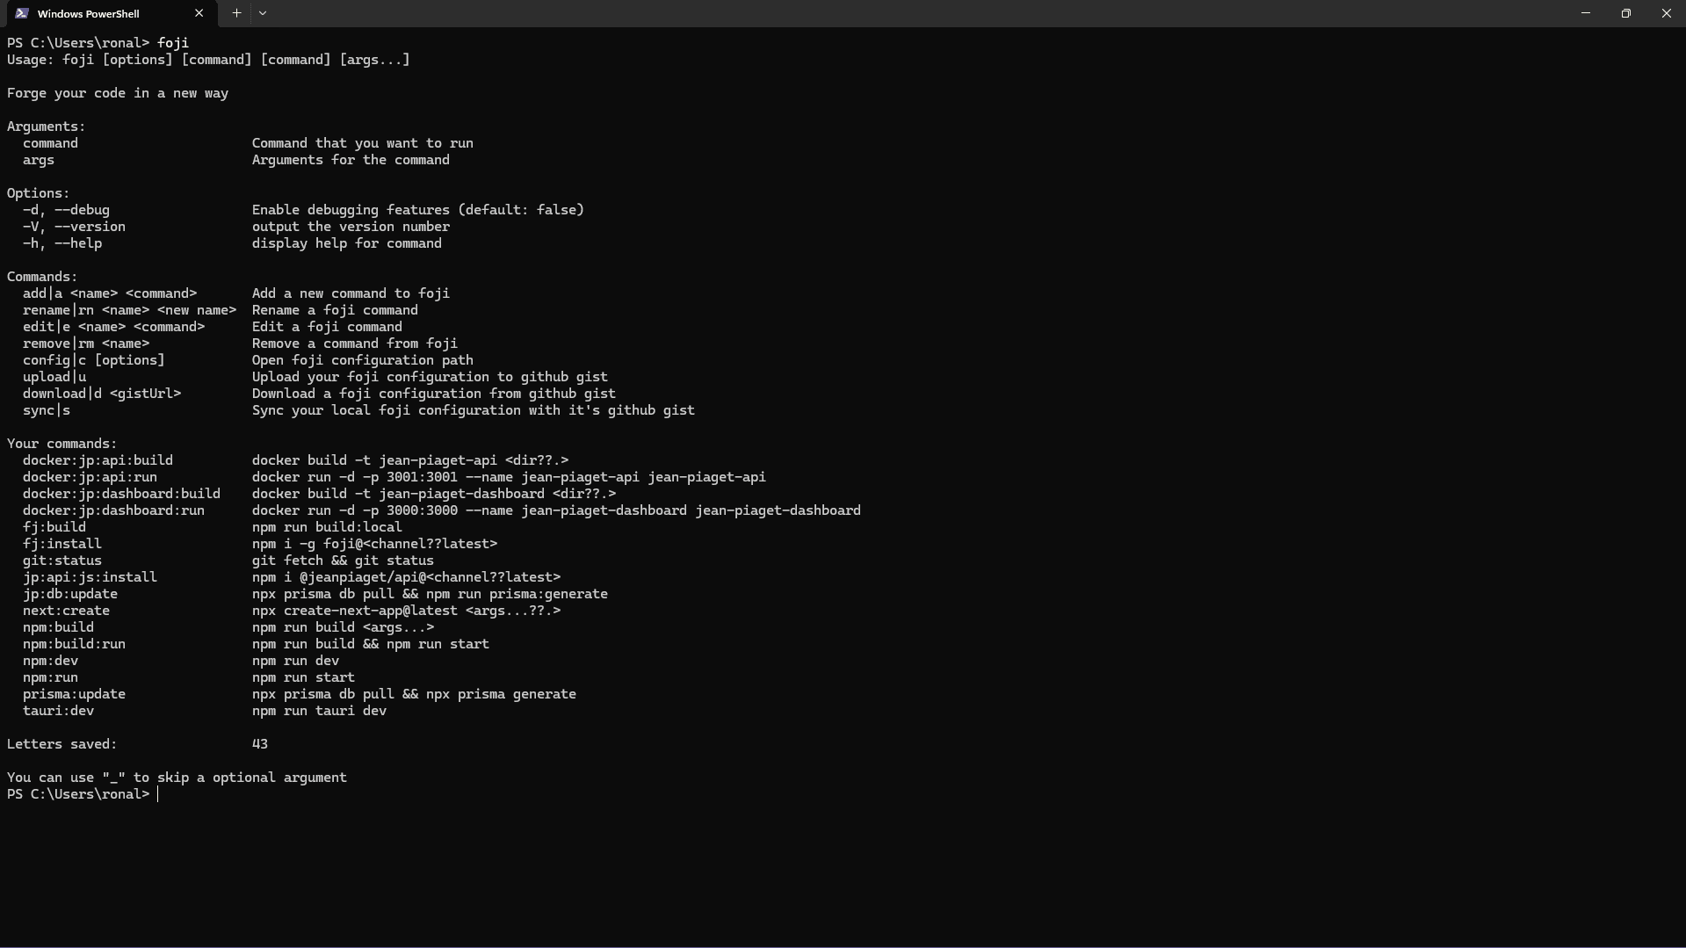1686x948 pixels.
Task: Click the git:status command name
Action: pos(62,561)
